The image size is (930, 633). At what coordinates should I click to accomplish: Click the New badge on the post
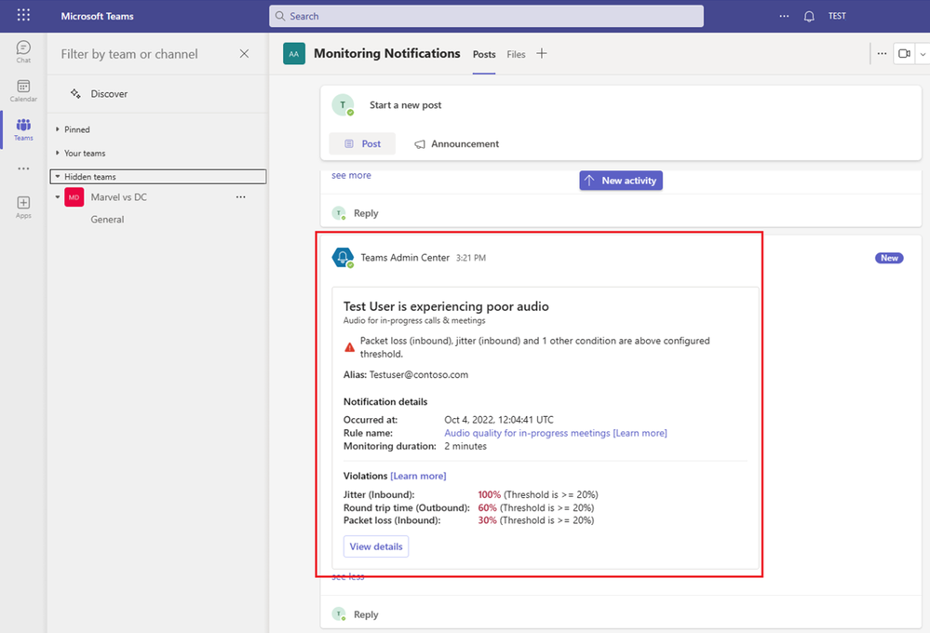[889, 258]
